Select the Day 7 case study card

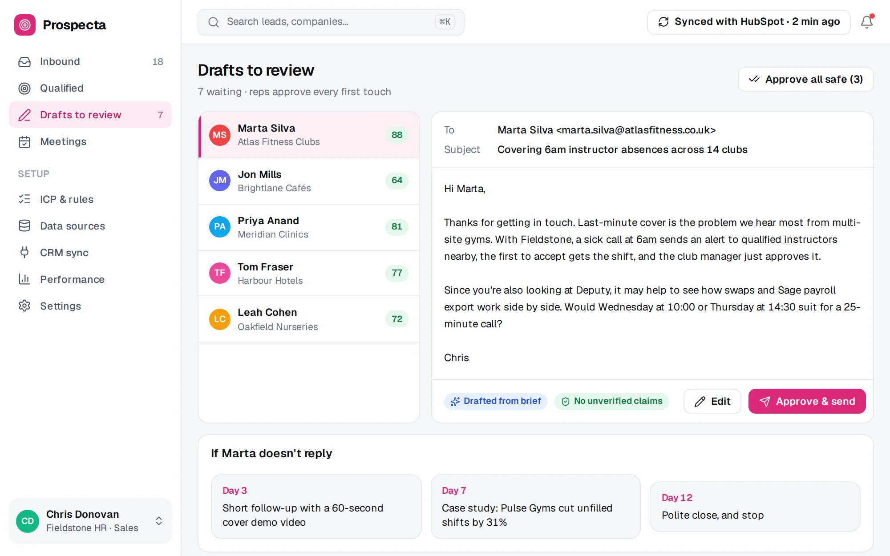click(x=535, y=507)
